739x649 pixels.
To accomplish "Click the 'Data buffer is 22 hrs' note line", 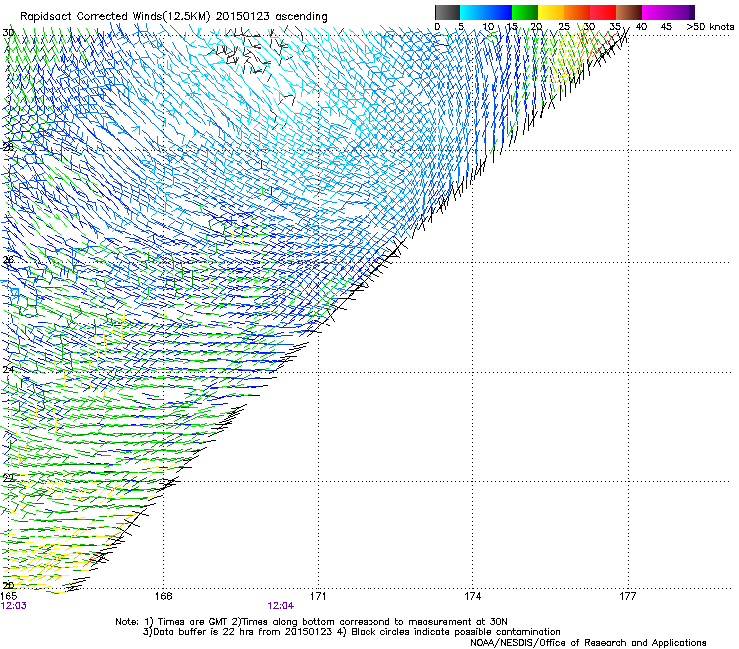I will coord(352,632).
